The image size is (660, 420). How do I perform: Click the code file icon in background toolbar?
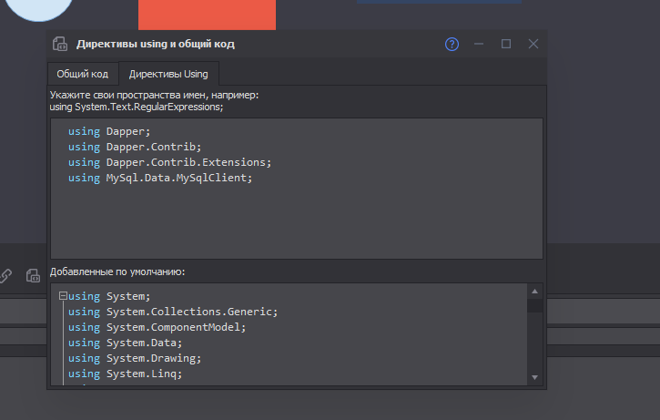[x=34, y=275]
